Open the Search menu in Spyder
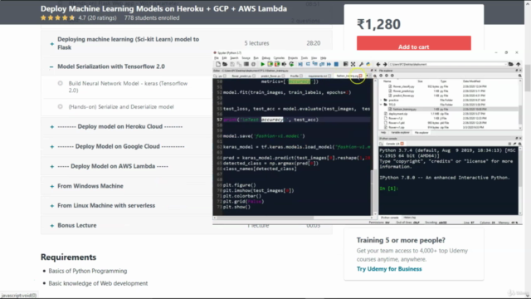Screen dimensions: 531x299 click(234, 58)
